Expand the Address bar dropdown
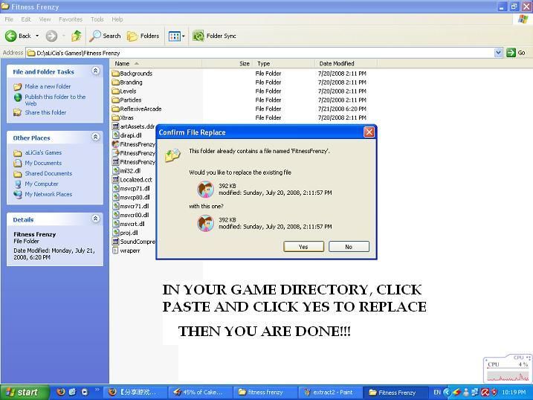 point(498,53)
